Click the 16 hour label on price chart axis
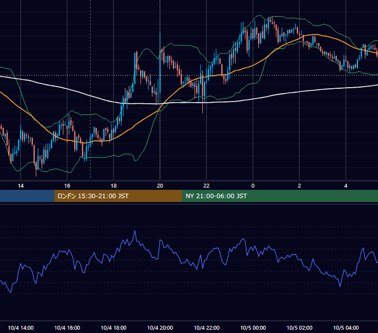 pos(67,186)
